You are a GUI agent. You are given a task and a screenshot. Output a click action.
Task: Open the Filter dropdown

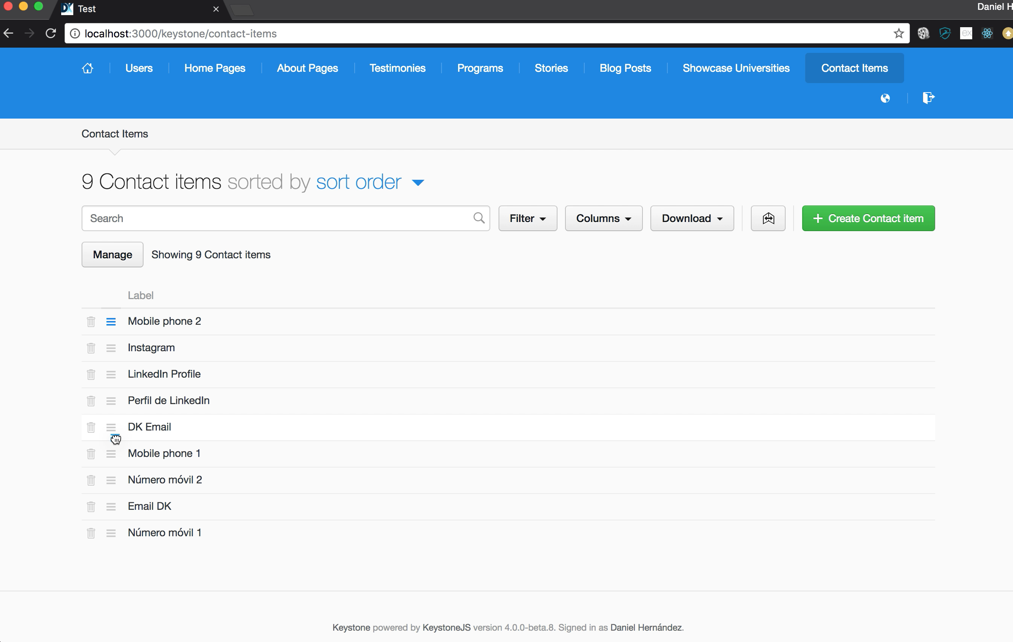528,218
